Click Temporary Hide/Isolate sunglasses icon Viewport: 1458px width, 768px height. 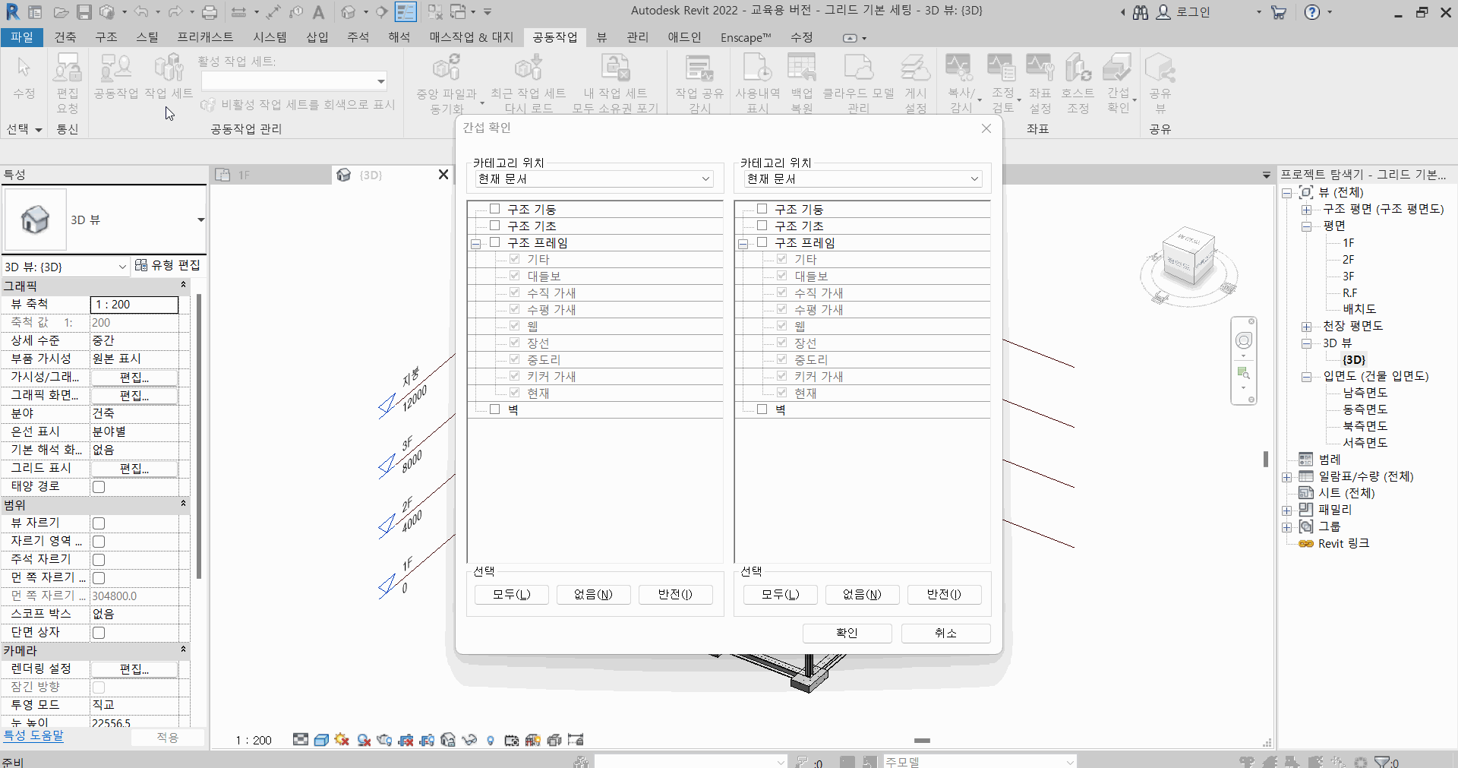469,740
